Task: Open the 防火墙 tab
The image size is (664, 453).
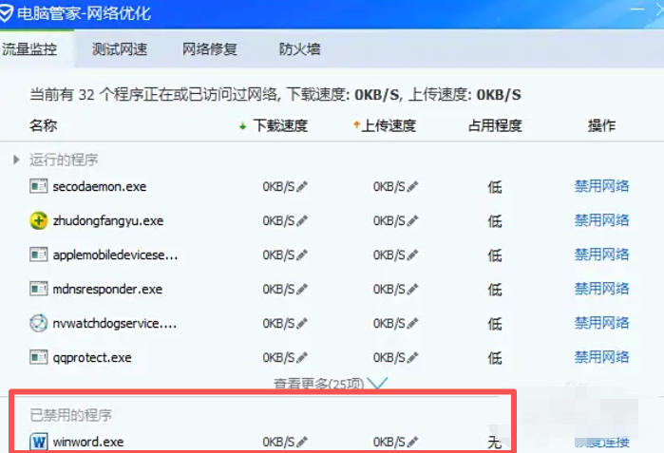Action: (299, 49)
